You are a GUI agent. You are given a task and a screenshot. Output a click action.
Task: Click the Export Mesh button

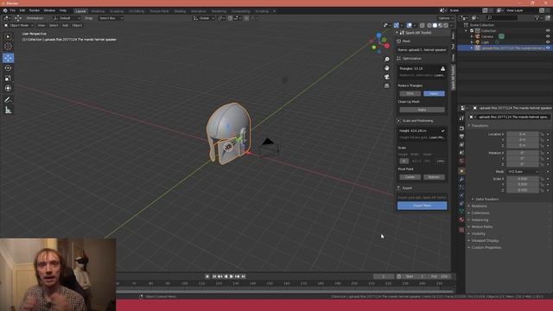coord(422,206)
